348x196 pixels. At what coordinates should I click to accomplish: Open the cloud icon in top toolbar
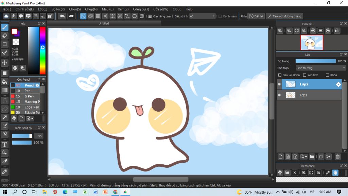(x=6, y=16)
